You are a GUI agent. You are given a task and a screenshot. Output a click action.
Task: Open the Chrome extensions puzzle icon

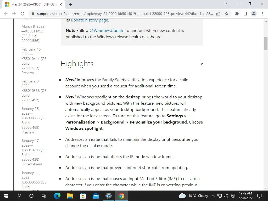(x=237, y=14)
